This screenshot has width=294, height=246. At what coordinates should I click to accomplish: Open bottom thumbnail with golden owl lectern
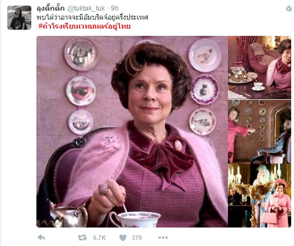click(x=259, y=196)
